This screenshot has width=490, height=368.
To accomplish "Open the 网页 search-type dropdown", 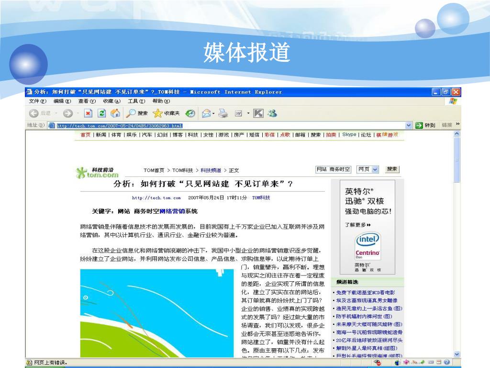I will coord(375,169).
